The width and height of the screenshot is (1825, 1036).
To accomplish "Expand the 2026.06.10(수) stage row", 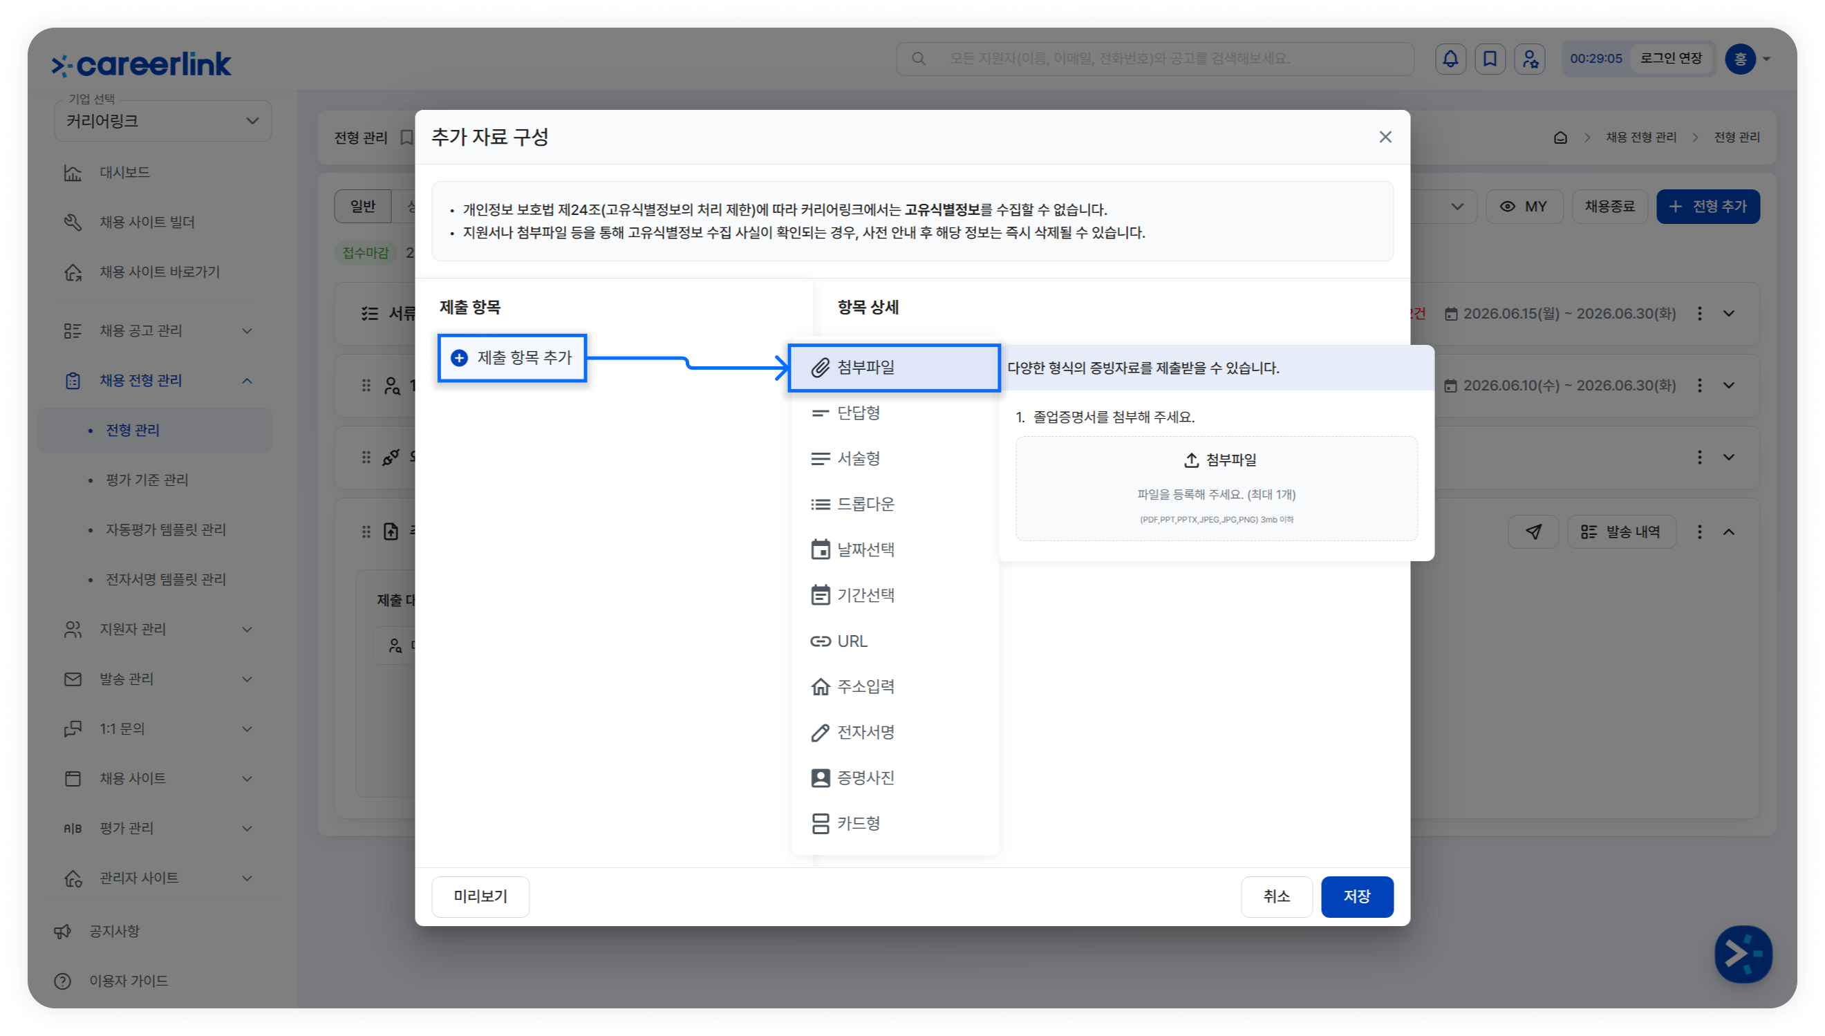I will click(x=1728, y=386).
